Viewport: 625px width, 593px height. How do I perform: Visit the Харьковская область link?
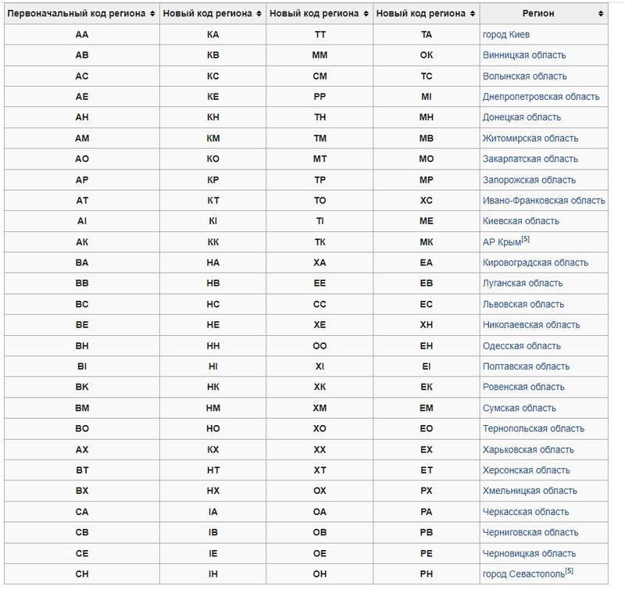(528, 449)
